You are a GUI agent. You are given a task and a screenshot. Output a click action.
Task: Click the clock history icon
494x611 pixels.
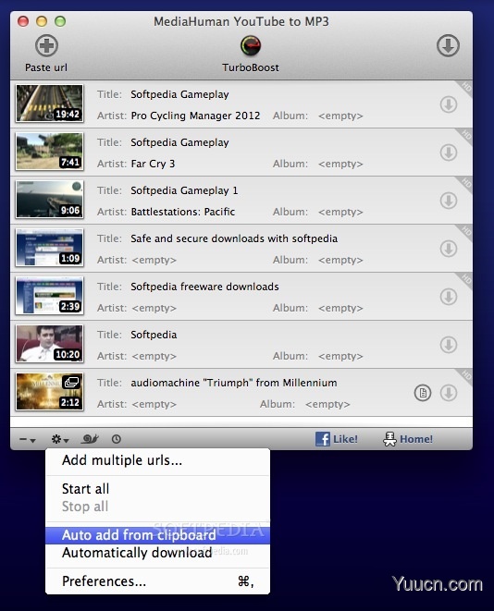tap(117, 439)
